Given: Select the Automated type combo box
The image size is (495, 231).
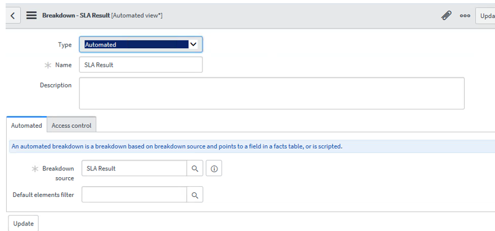Looking at the screenshot, I should pos(141,44).
